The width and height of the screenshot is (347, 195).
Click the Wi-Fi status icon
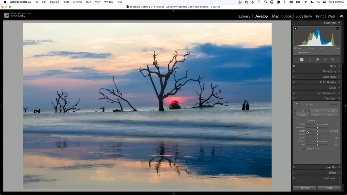(305, 2)
